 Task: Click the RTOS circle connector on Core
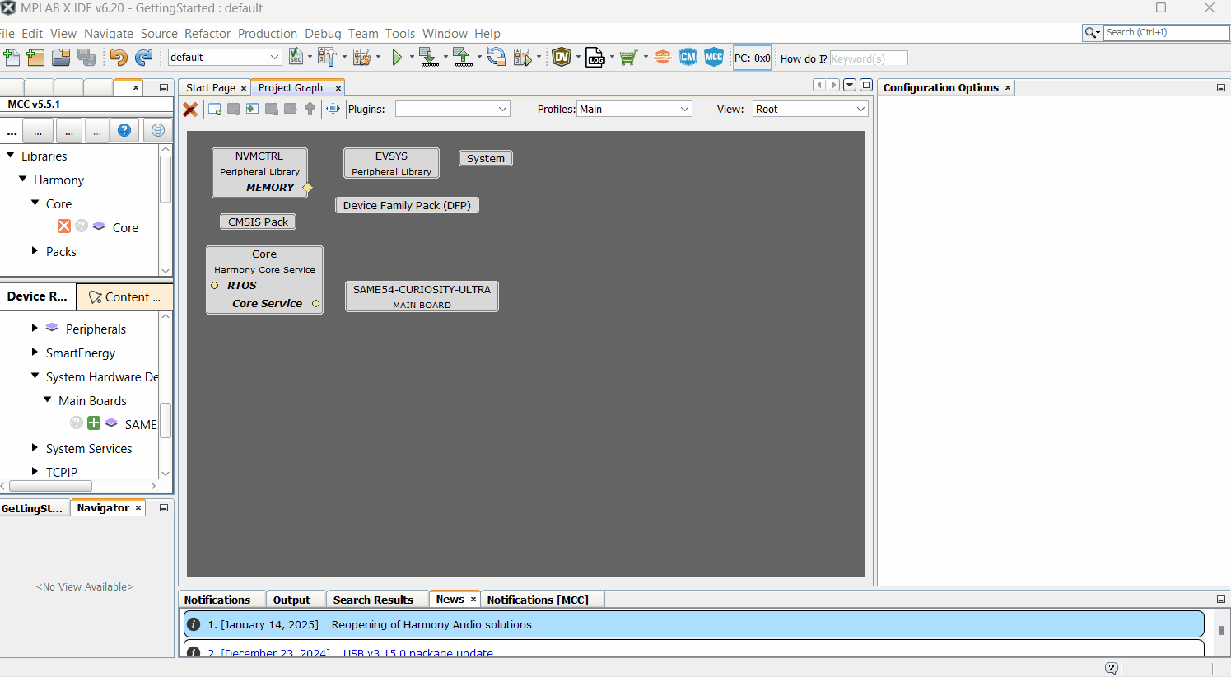[215, 286]
